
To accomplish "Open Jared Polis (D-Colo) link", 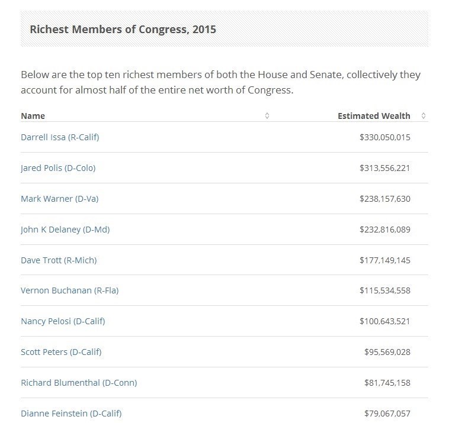I will pos(58,168).
